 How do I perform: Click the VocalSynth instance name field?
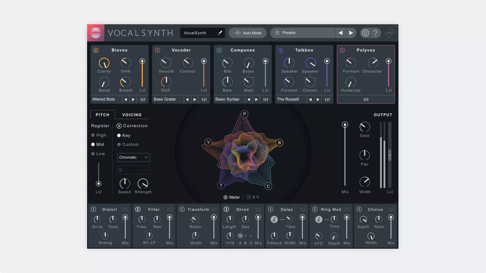202,33
